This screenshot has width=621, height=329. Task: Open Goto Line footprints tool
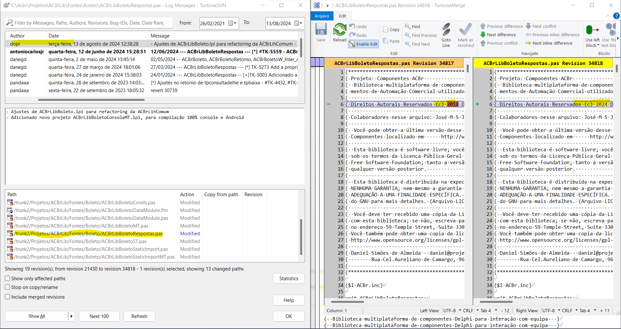446,35
